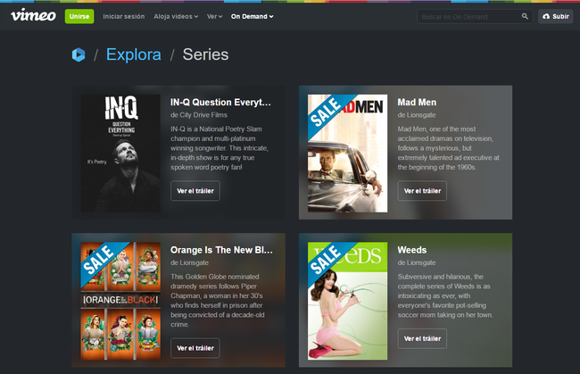The image size is (580, 374).
Task: Expand the Aloja videos dropdown
Action: [177, 16]
